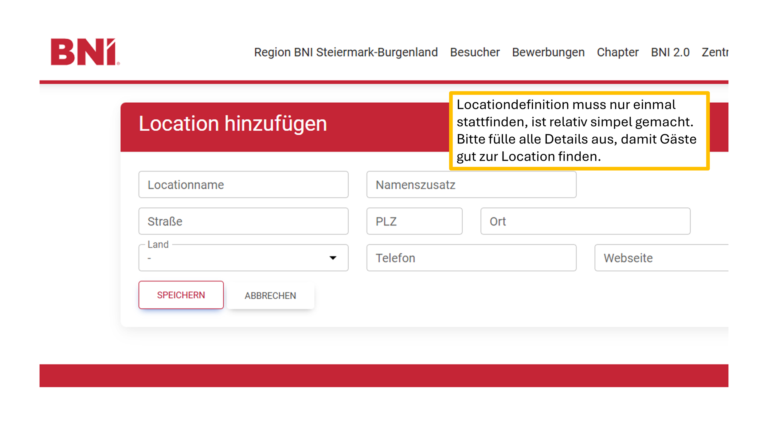This screenshot has height=432, width=768.
Task: Click the BNI logo
Action: 85,52
